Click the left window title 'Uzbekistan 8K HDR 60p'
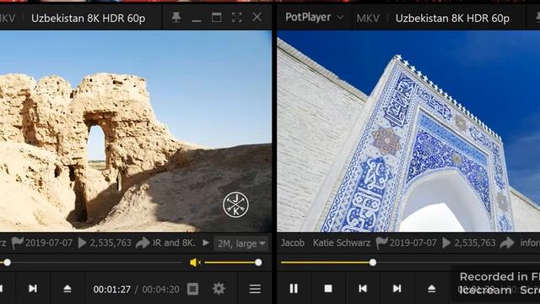Image resolution: width=540 pixels, height=304 pixels. pyautogui.click(x=88, y=19)
